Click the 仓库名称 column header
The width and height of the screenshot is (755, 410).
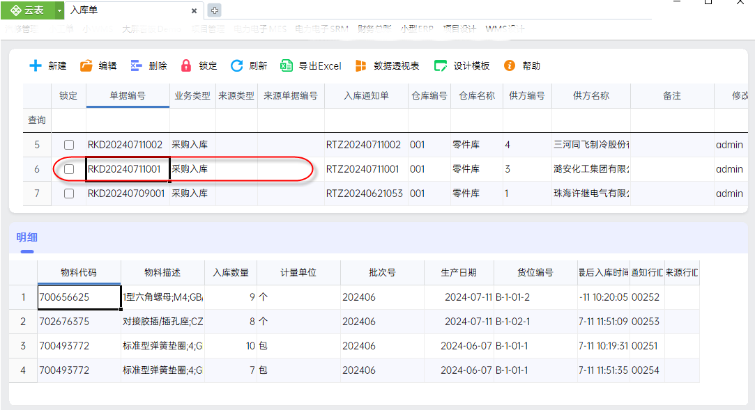tap(477, 95)
